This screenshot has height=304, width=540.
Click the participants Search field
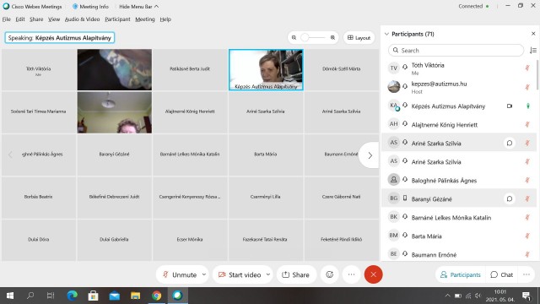pyautogui.click(x=456, y=51)
